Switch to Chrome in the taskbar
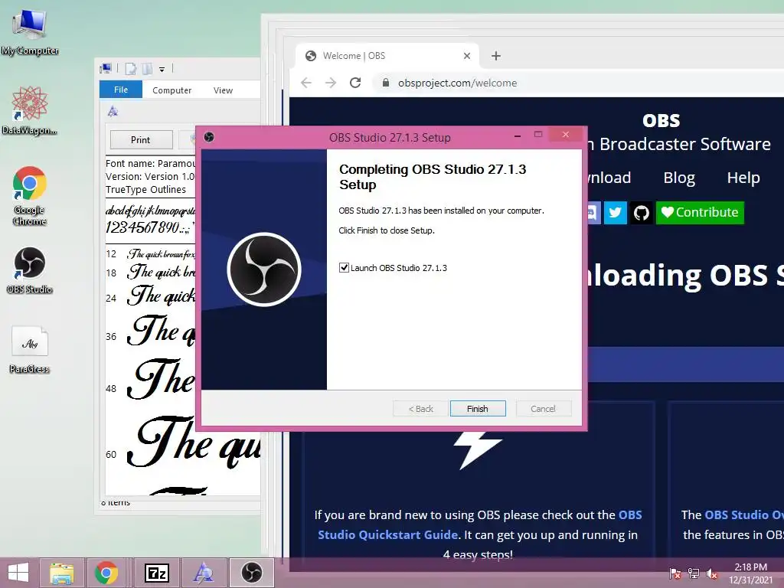 106,573
